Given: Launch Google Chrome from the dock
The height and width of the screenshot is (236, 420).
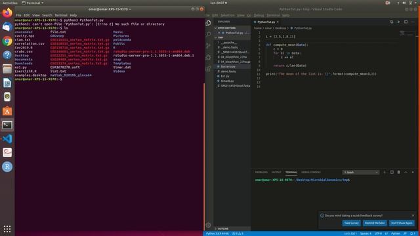Looking at the screenshot, I should point(7,41).
